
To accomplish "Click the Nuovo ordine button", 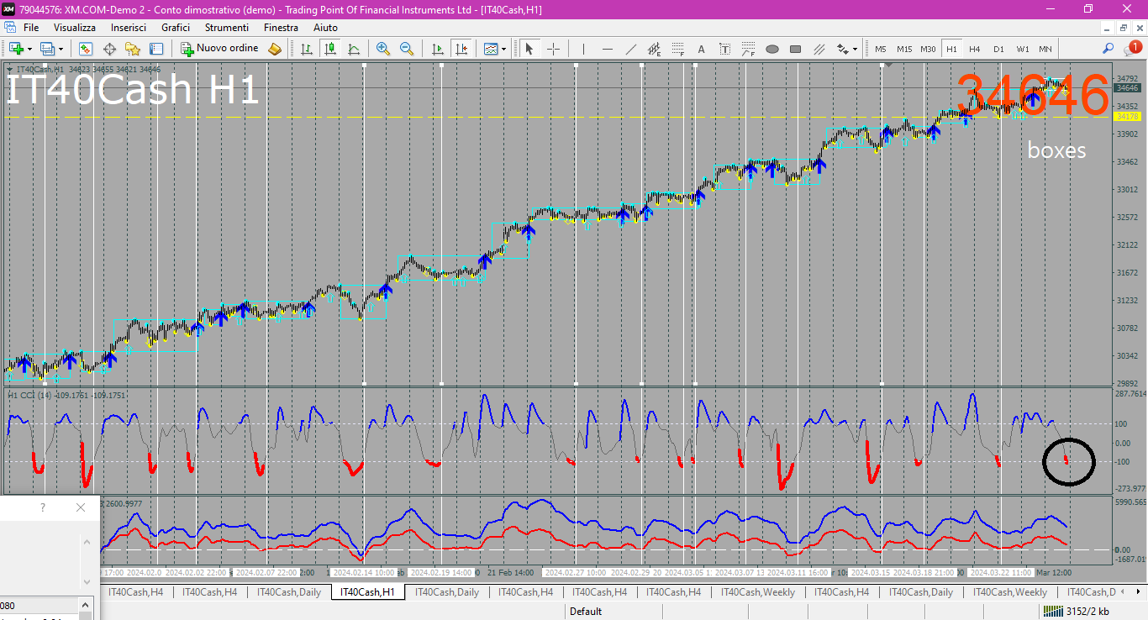I will tap(221, 49).
